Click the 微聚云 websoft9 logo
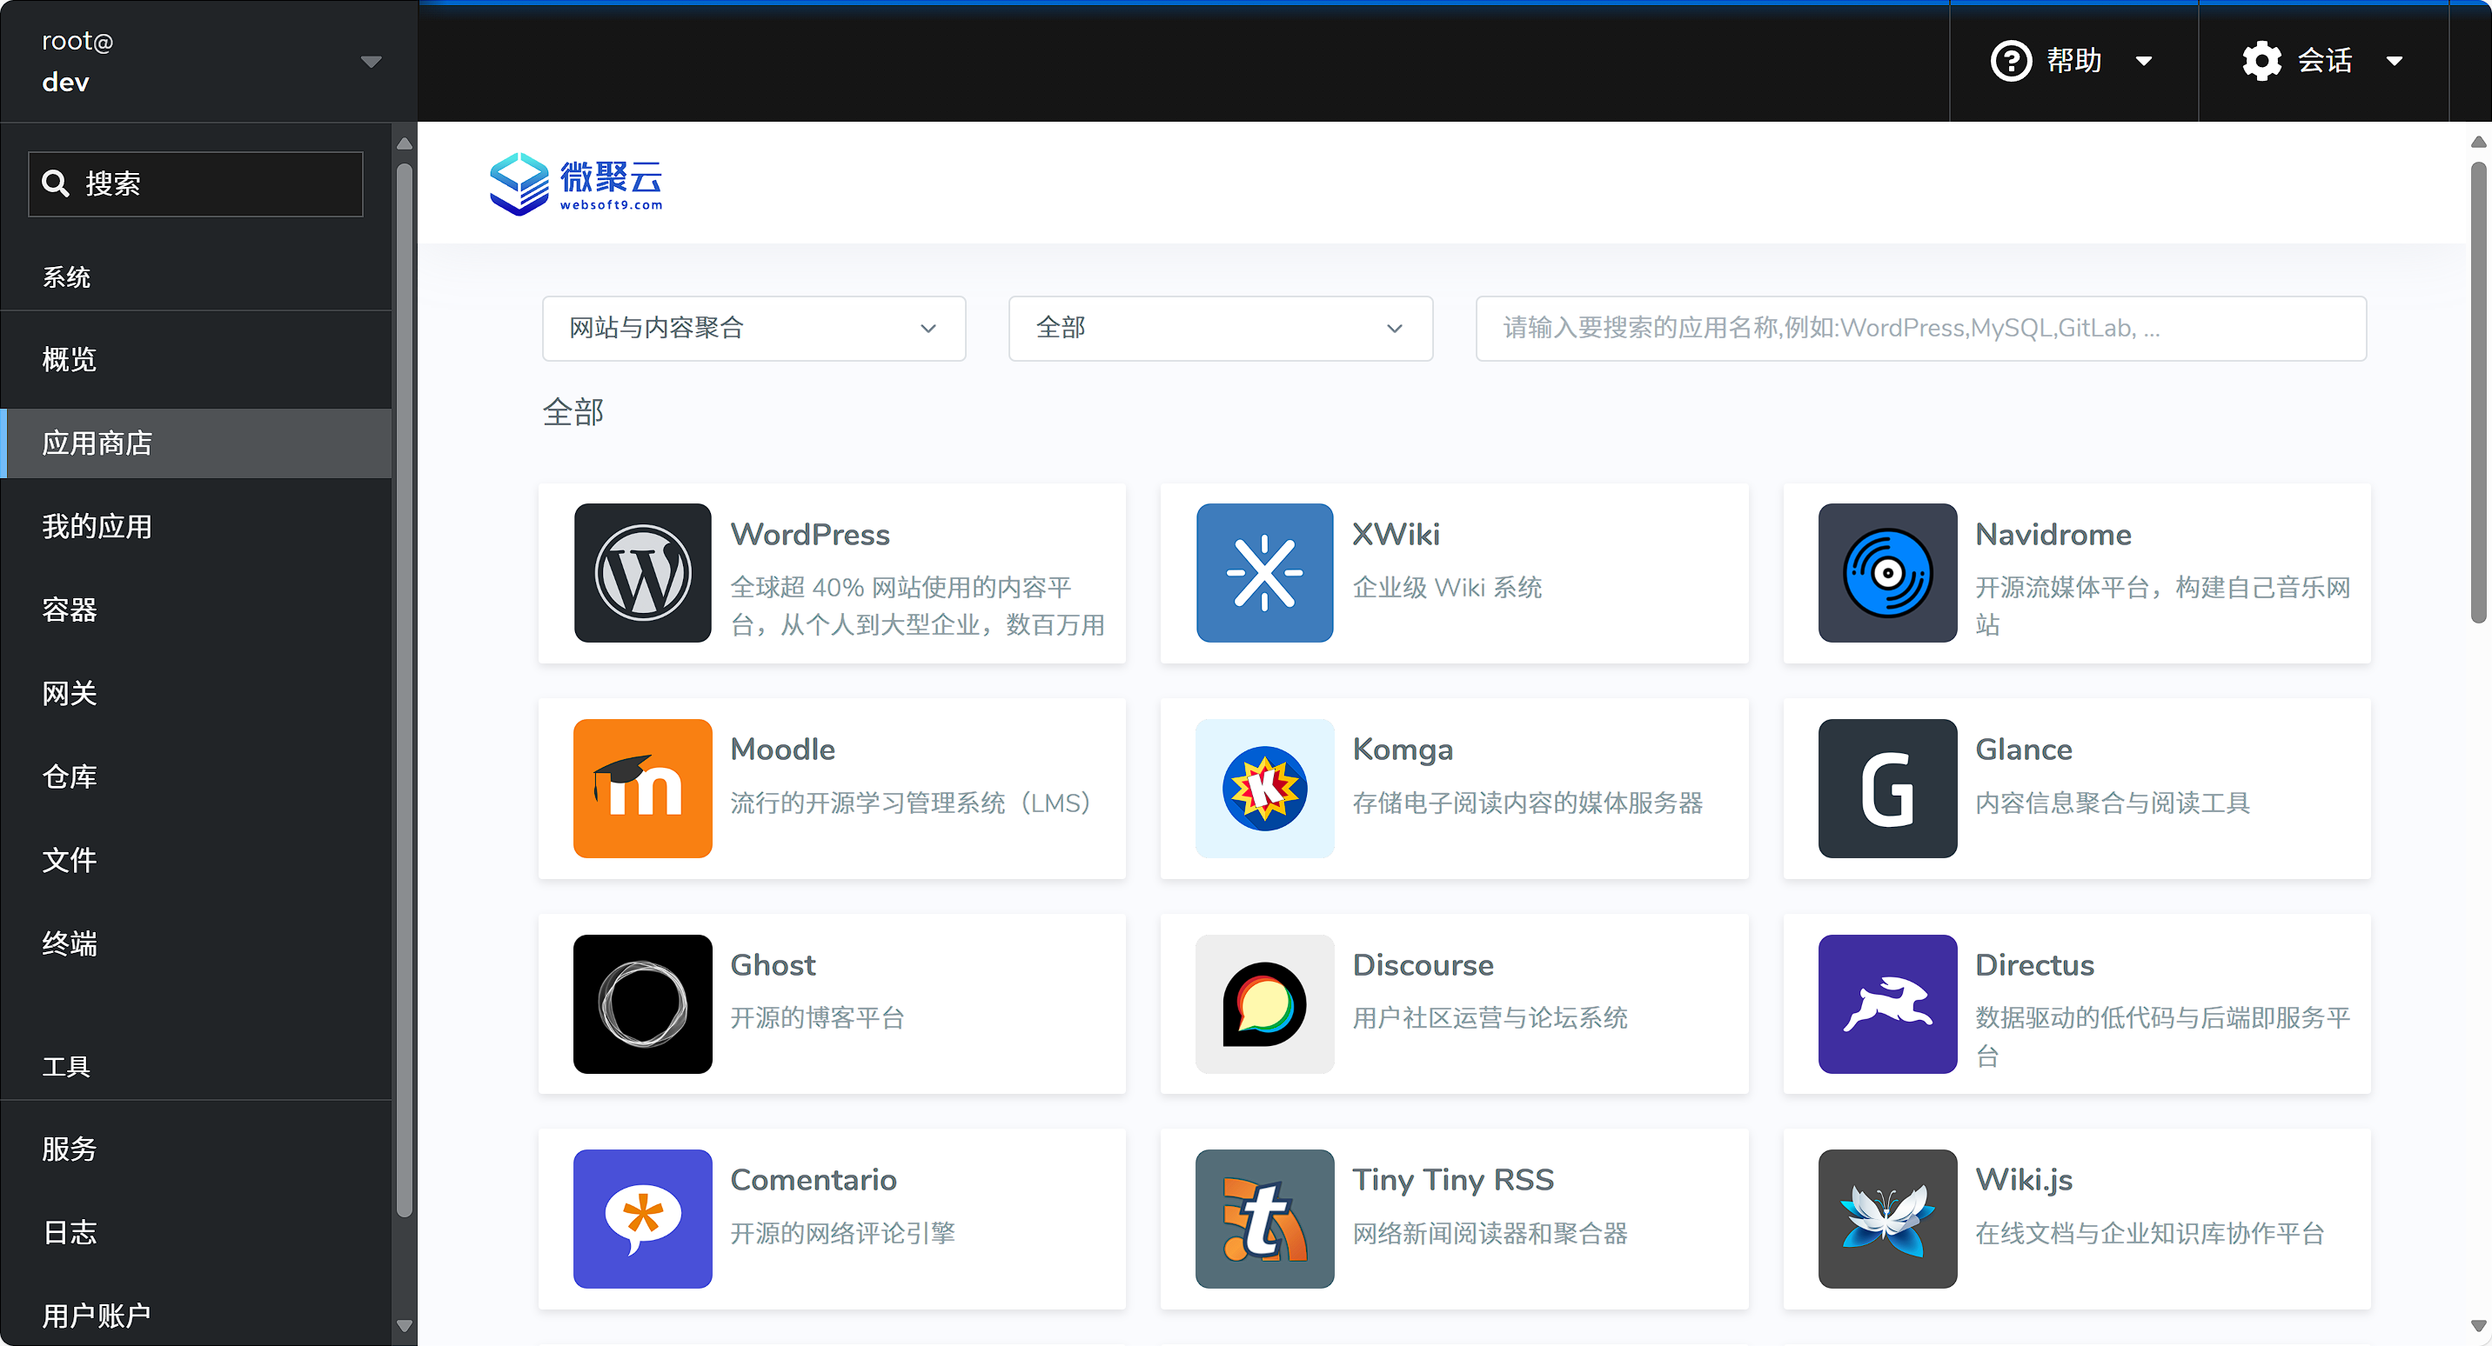The image size is (2492, 1346). click(576, 183)
